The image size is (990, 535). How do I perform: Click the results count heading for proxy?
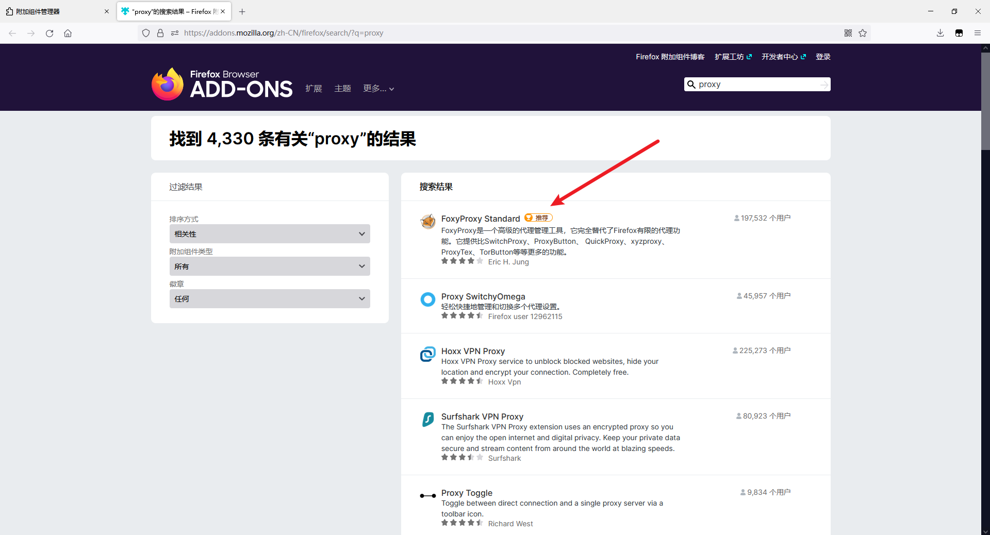tap(293, 139)
